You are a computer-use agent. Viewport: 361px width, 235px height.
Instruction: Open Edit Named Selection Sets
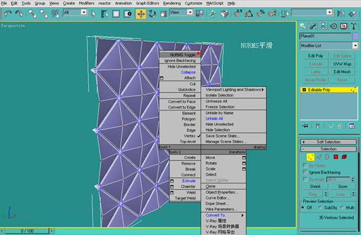point(285,14)
